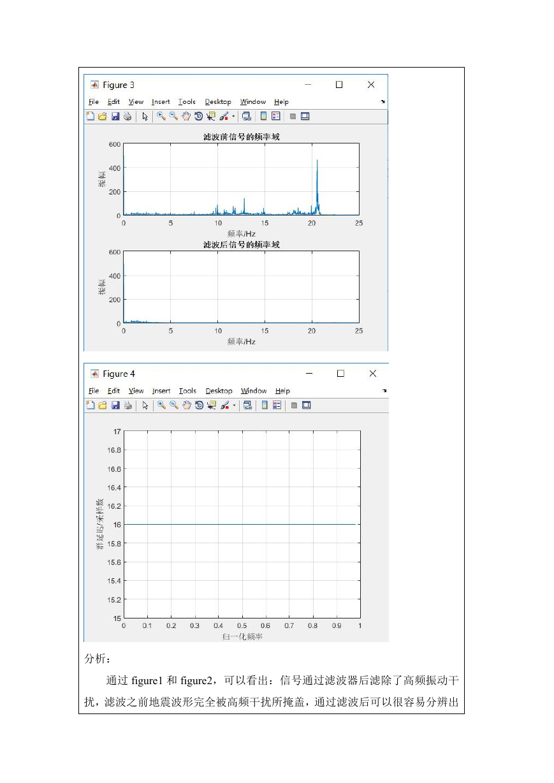Click dock arrow in Figure 3 menu bar
This screenshot has height=783, width=554.
pos(383,101)
